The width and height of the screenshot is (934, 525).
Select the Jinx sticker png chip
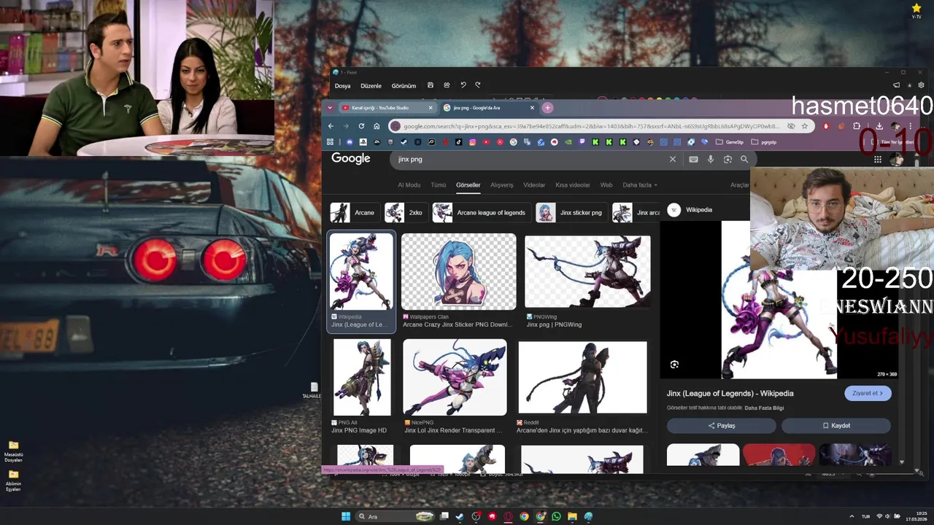(571, 213)
